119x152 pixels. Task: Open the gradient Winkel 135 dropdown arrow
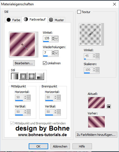(56, 38)
